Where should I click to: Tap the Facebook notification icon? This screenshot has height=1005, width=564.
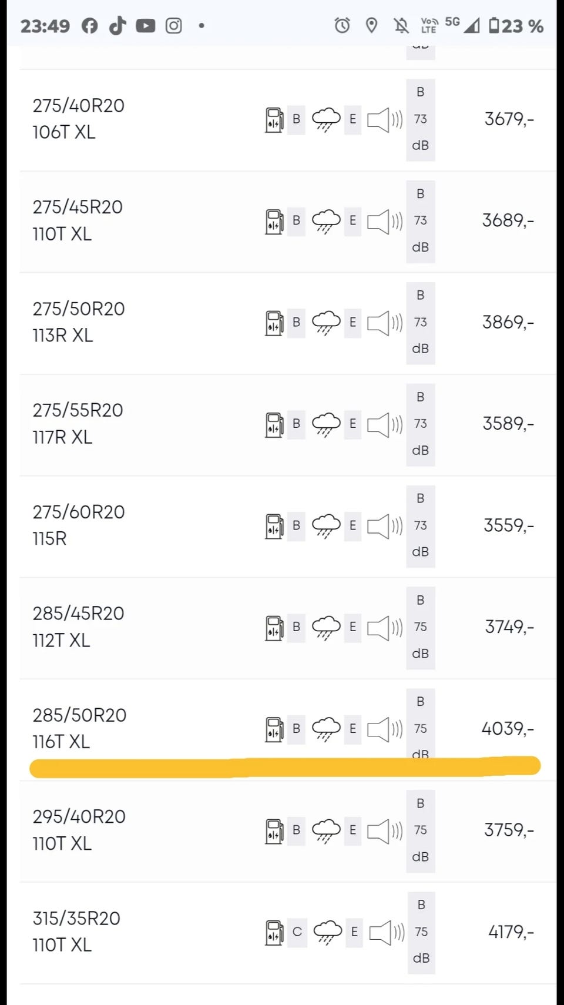click(x=90, y=26)
